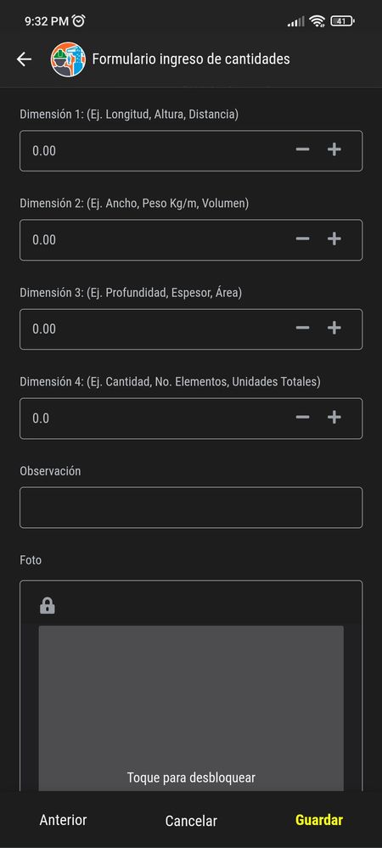
Task: Tap the construction worker app logo
Action: coord(68,59)
